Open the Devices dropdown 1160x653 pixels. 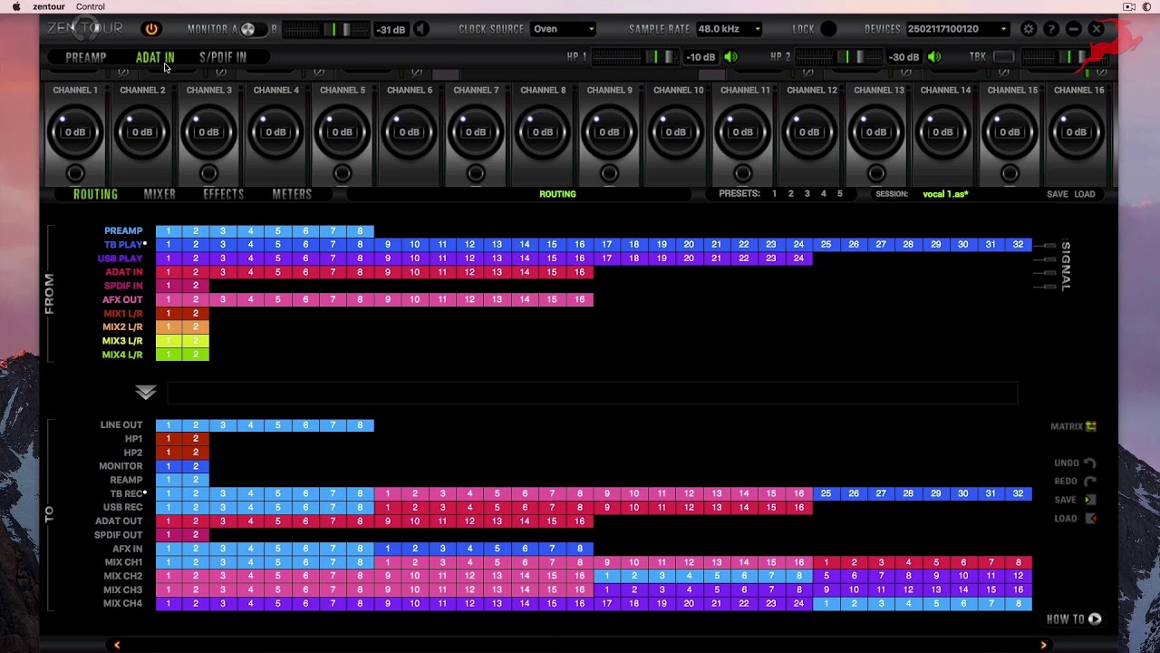click(958, 29)
